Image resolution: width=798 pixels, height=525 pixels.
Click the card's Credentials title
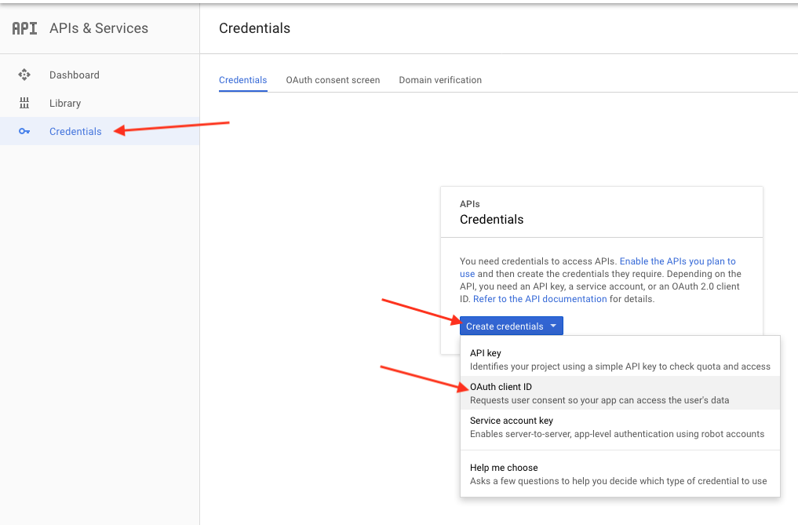tap(492, 220)
